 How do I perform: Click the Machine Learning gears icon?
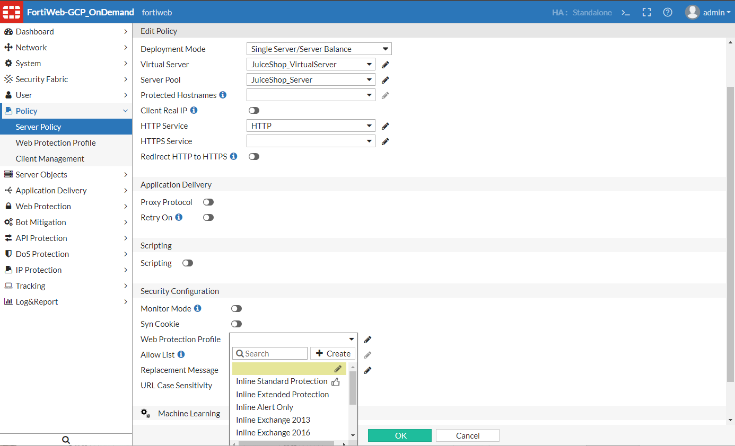145,413
